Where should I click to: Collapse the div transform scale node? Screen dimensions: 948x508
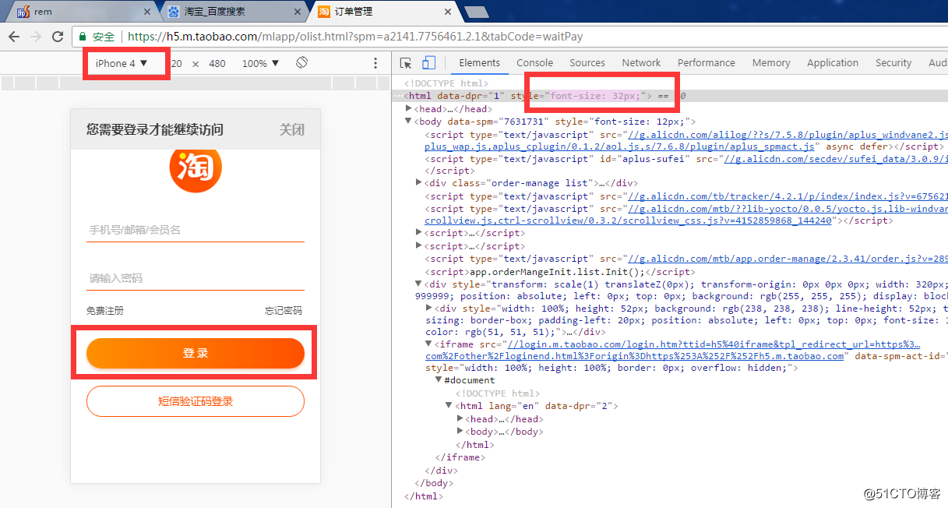coord(420,284)
